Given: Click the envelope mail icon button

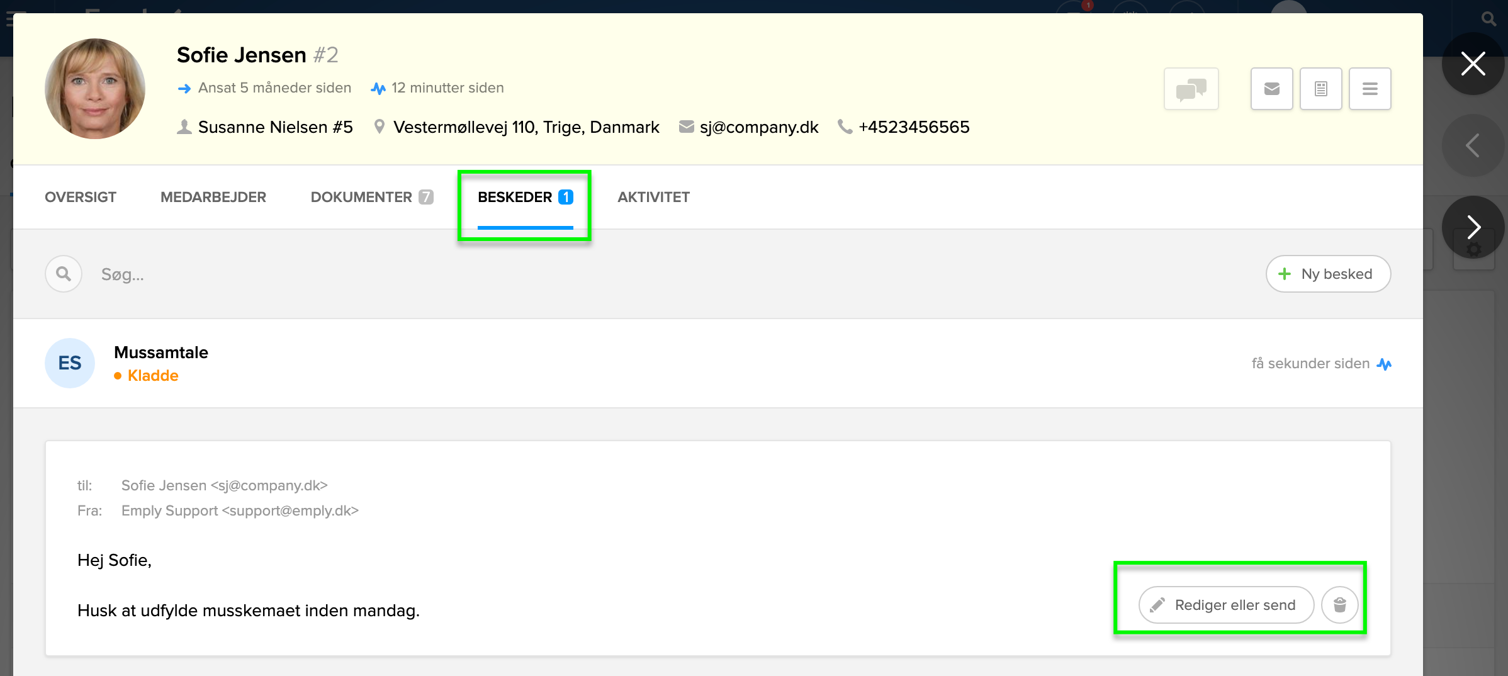Looking at the screenshot, I should 1271,89.
